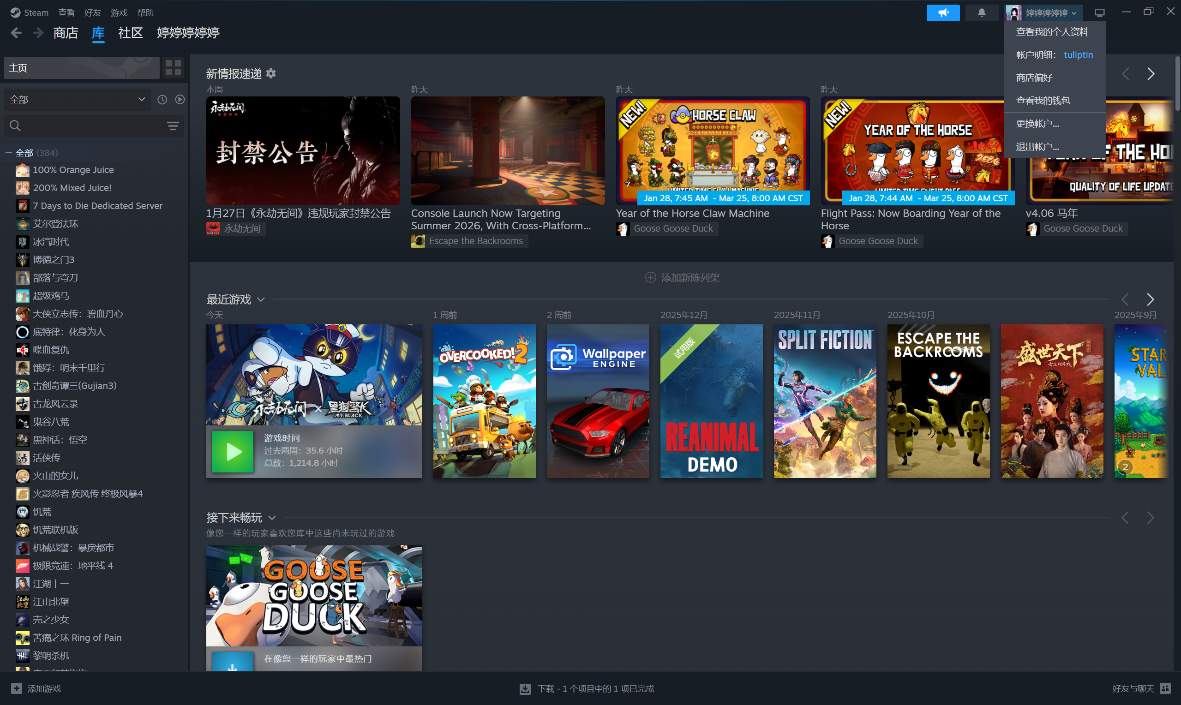The width and height of the screenshot is (1181, 705).
Task: Expand the 最近游戏 shelf dropdown
Action: 261,300
